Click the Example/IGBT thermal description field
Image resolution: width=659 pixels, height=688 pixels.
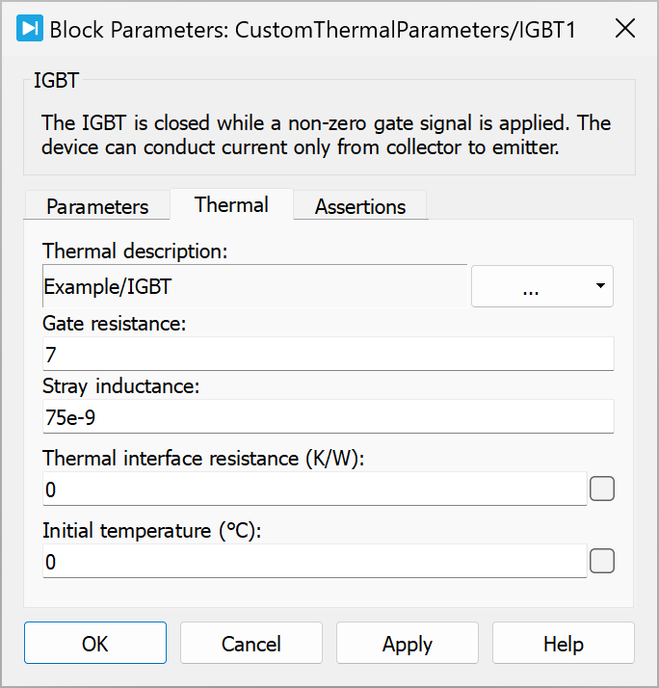[x=254, y=286]
